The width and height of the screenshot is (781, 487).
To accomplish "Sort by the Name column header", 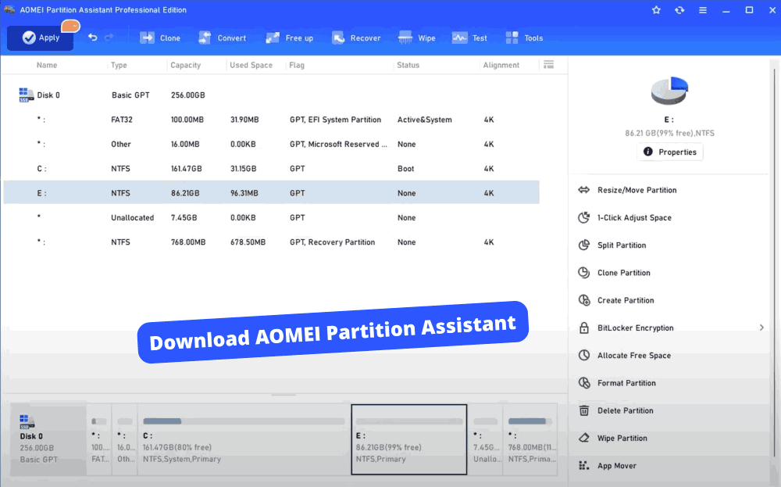I will click(47, 66).
